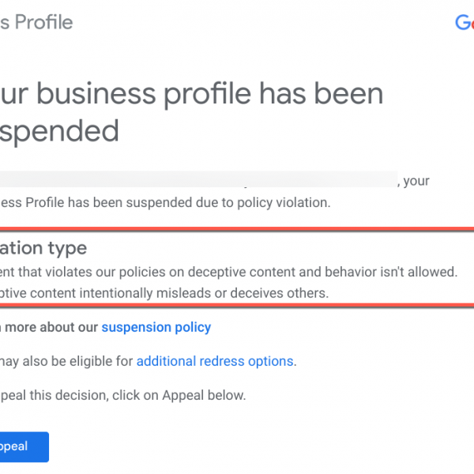This screenshot has height=474, width=474.
Task: Click the partial Google logo
Action: [464, 22]
